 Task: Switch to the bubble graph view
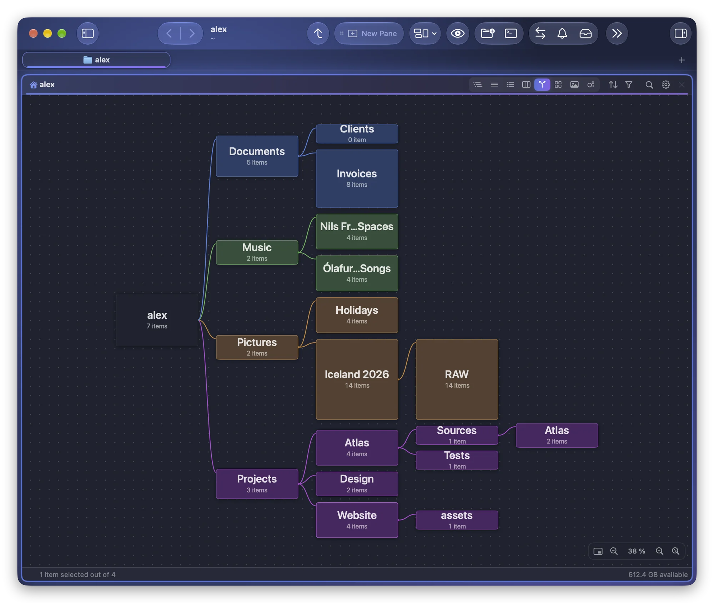pos(590,85)
